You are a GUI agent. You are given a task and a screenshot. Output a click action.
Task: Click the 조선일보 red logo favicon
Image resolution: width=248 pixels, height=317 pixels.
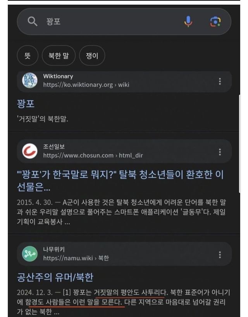[30, 151]
